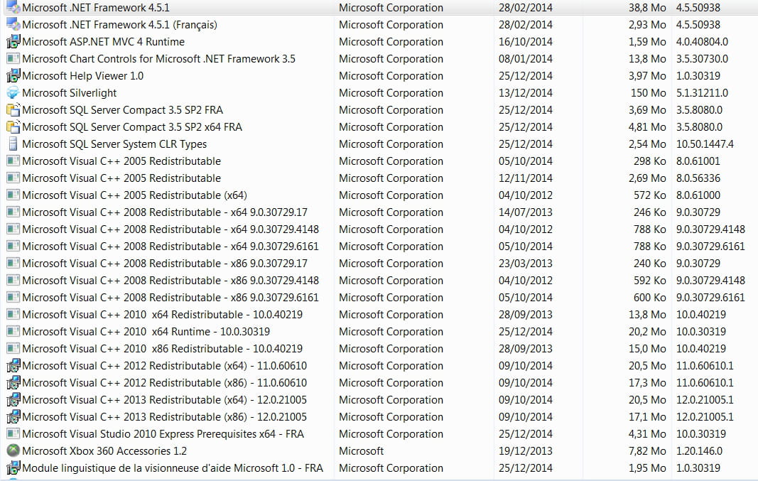Click the Microsoft ASP.NET MVC 4 Runtime icon
This screenshot has width=758, height=481.
pos(13,42)
